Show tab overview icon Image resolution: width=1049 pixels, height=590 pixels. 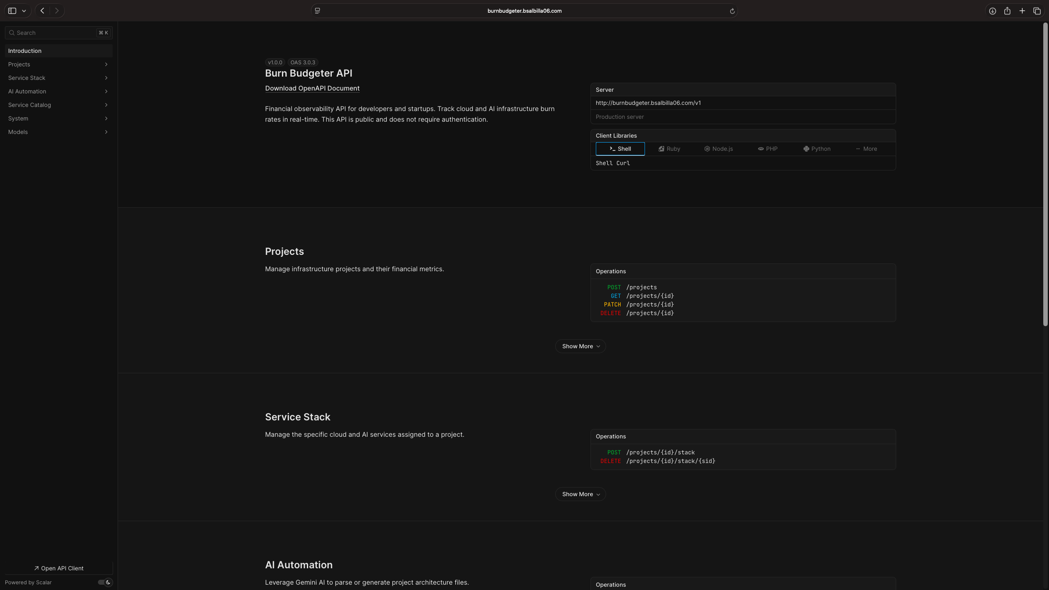click(1037, 11)
